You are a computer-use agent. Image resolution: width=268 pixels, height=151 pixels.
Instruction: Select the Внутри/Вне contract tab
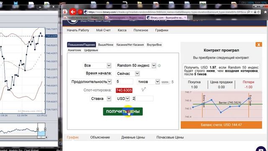(154, 45)
